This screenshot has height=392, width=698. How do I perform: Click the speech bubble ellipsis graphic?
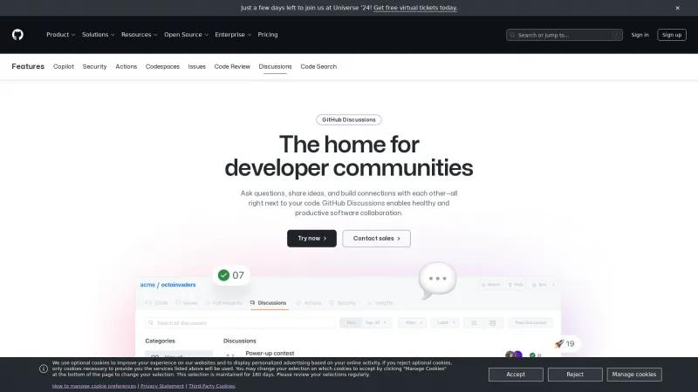click(x=437, y=280)
